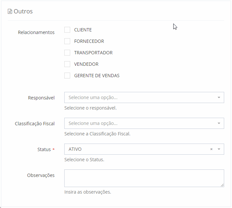Viewport: 232px width, 208px height.
Task: Click the document icon beside Outros
Action: 10,11
